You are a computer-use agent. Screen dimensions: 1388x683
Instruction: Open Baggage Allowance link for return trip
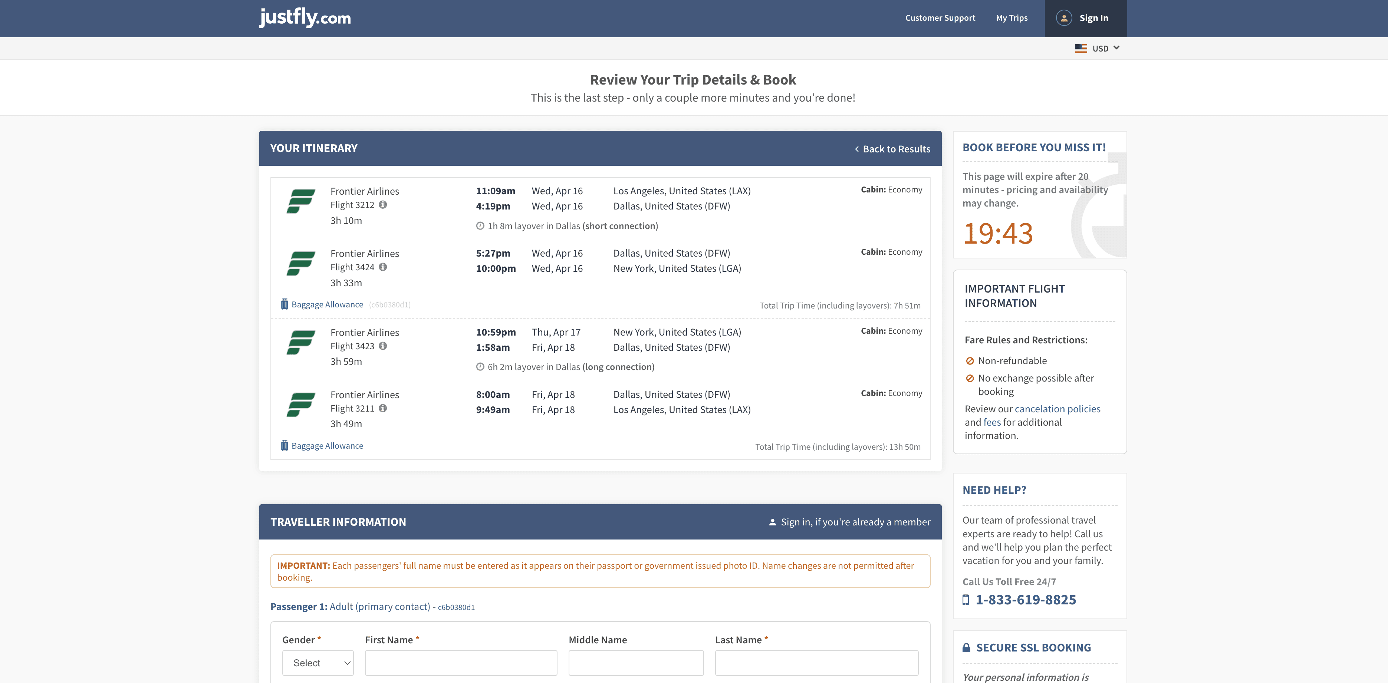pyautogui.click(x=327, y=446)
